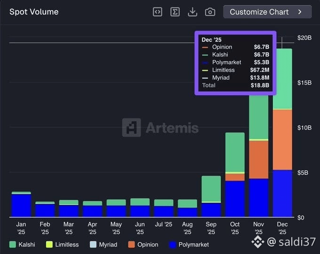The height and width of the screenshot is (254, 320).
Task: Click the Limitless $67.2M tooltip value
Action: (x=260, y=70)
